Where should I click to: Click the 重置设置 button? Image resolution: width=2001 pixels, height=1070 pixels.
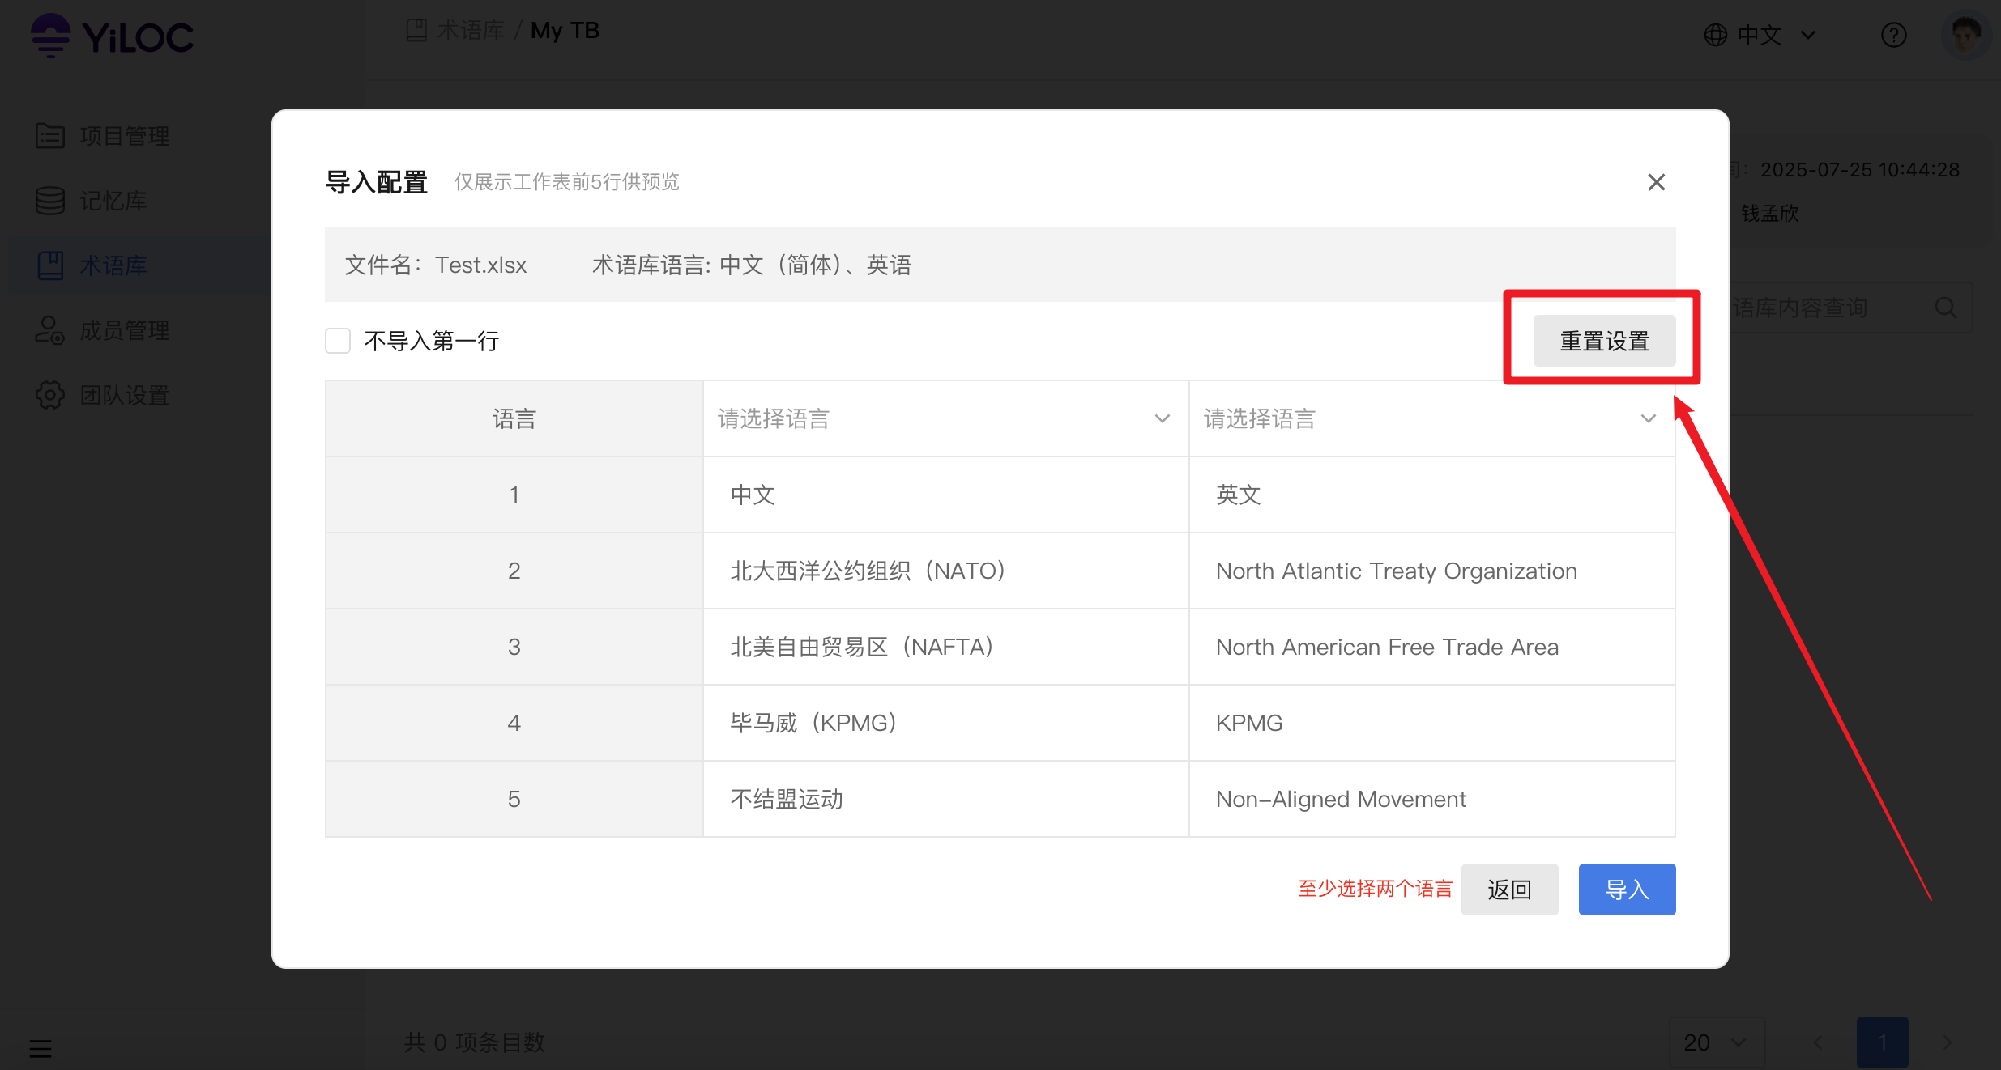point(1604,341)
